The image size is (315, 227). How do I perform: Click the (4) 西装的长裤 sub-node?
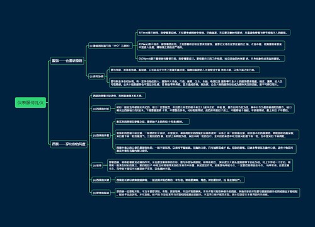[101, 180]
